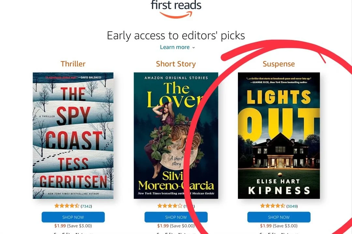Open the Lights Out book cover
The image size is (352, 234).
pos(279,136)
